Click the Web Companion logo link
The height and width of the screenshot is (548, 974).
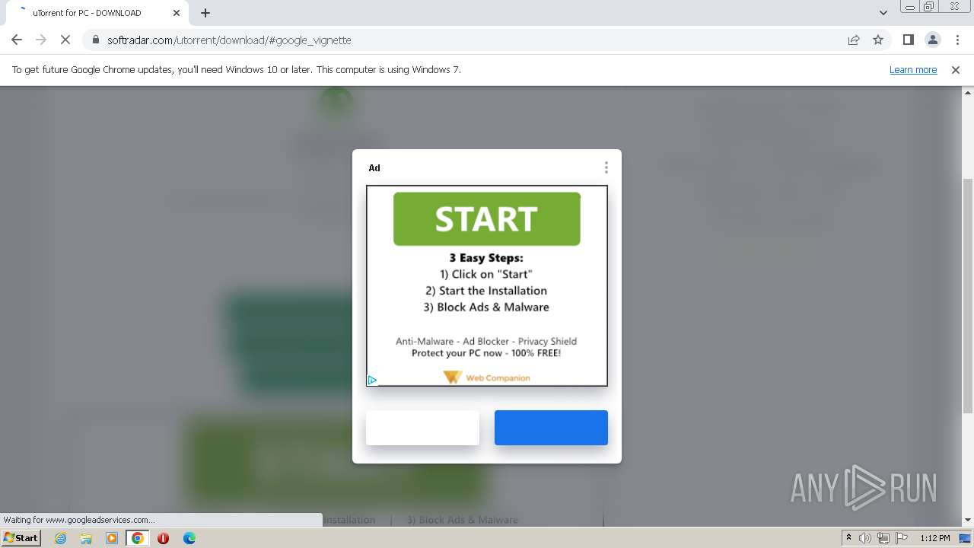click(x=486, y=378)
